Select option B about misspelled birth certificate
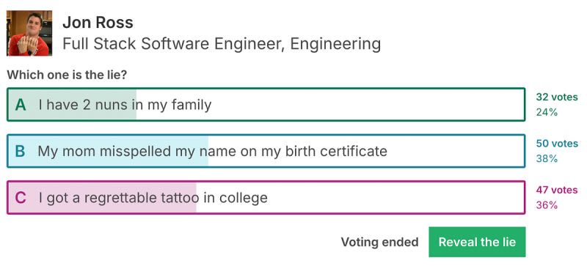This screenshot has width=587, height=266. coord(266,151)
